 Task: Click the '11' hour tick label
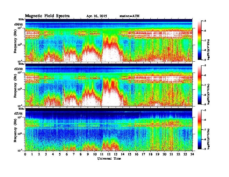tap(102, 154)
